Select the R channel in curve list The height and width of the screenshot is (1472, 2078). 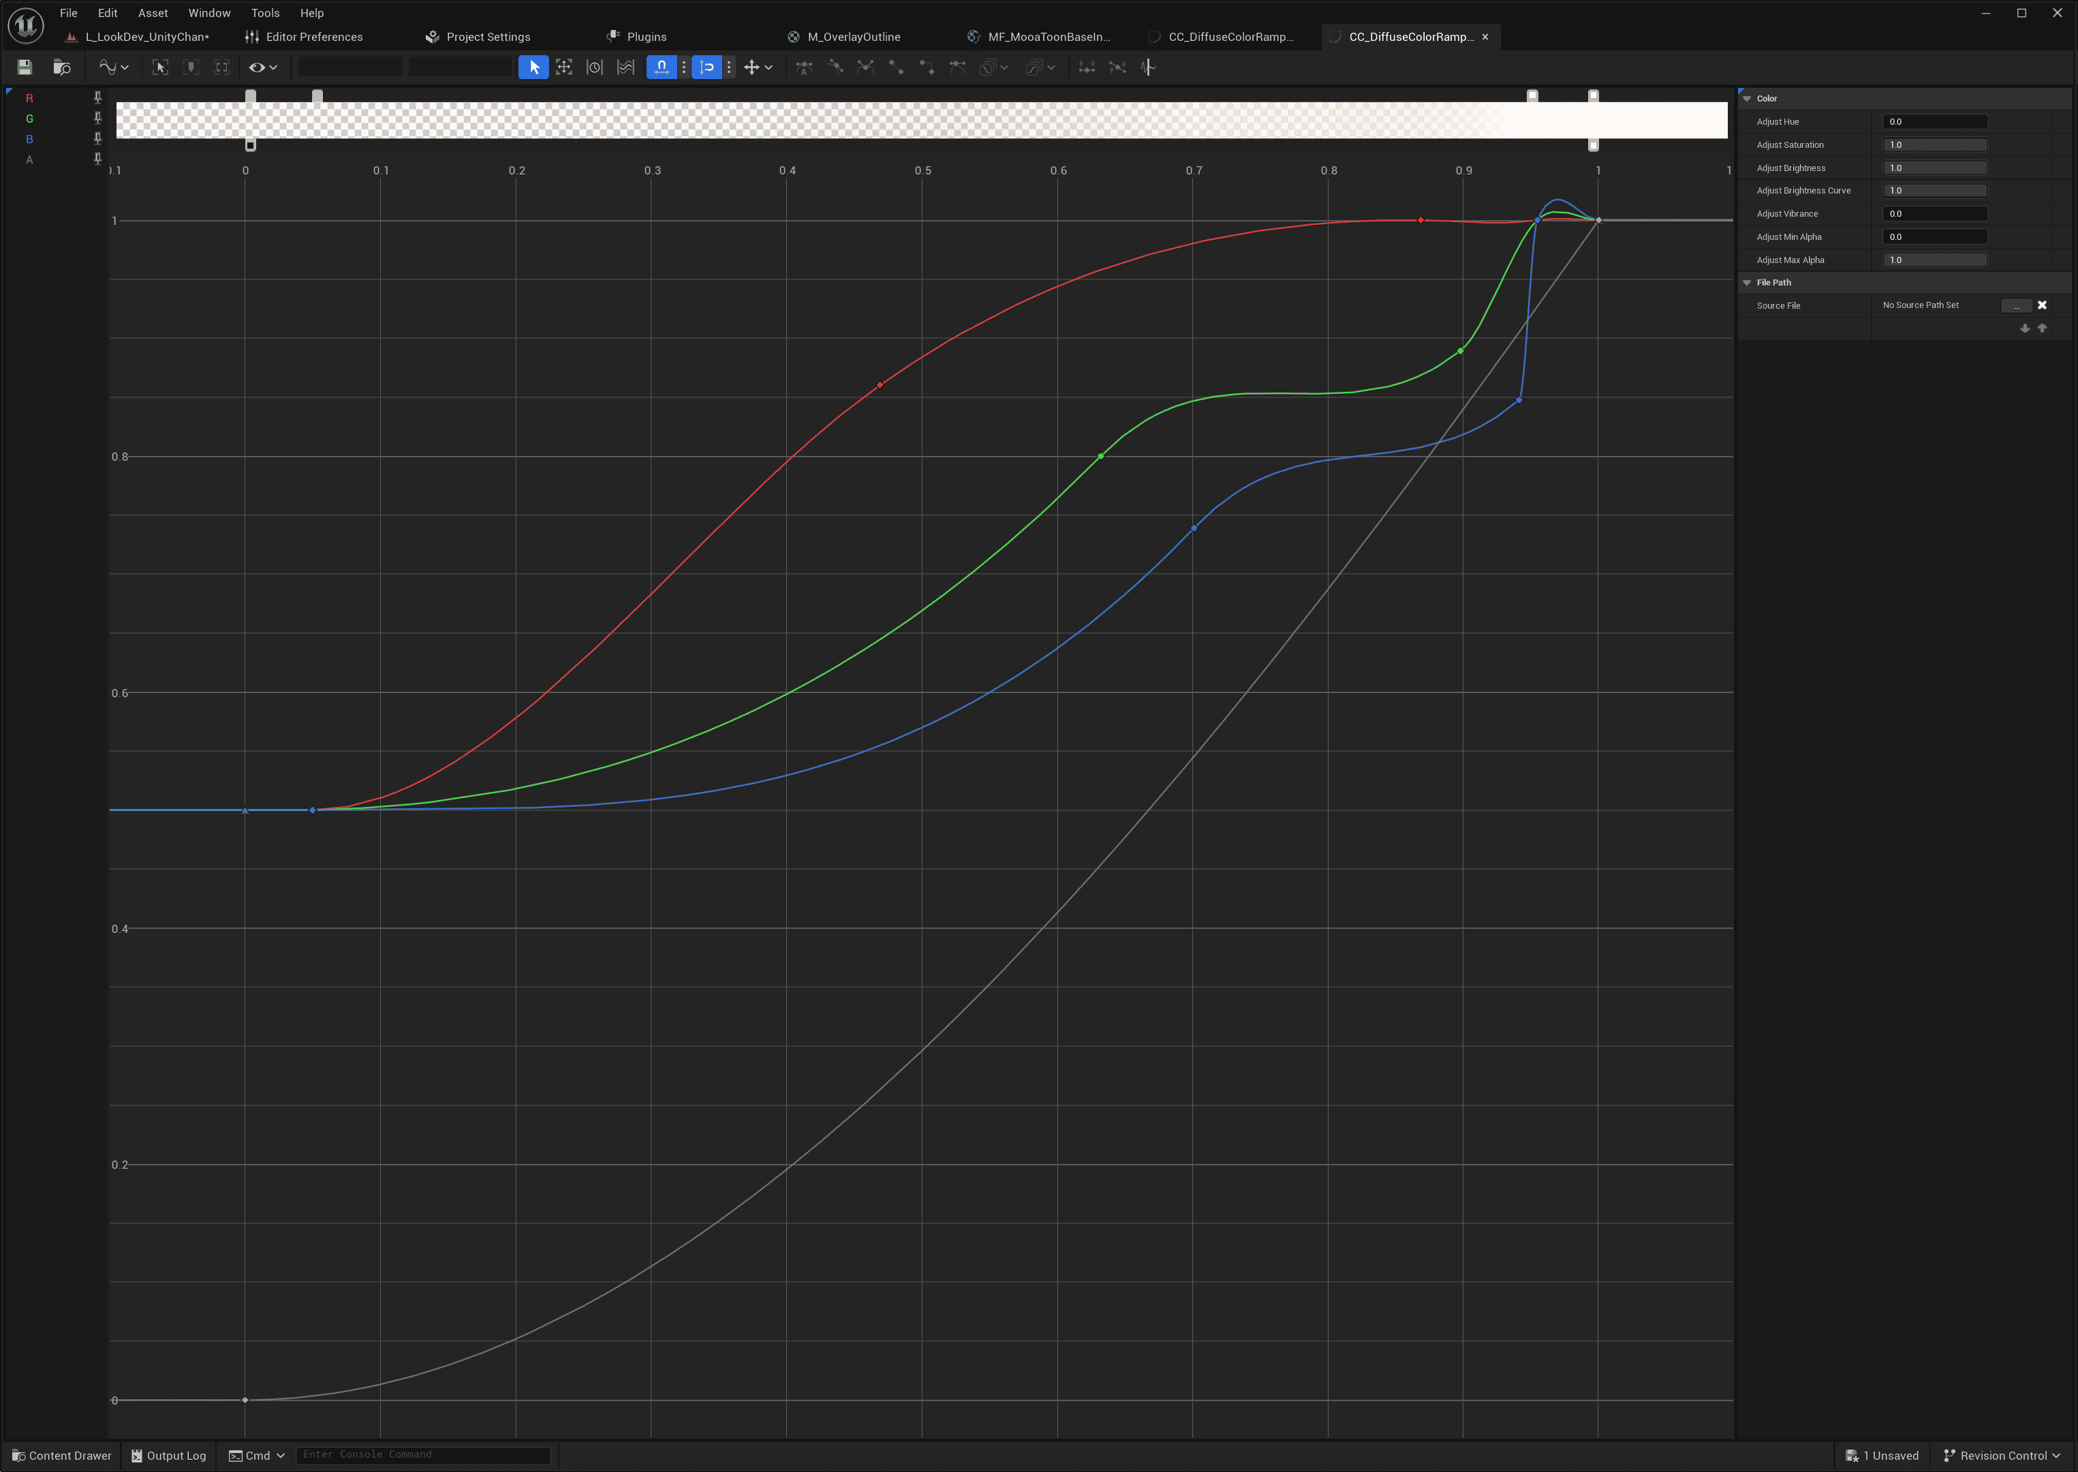coord(29,98)
